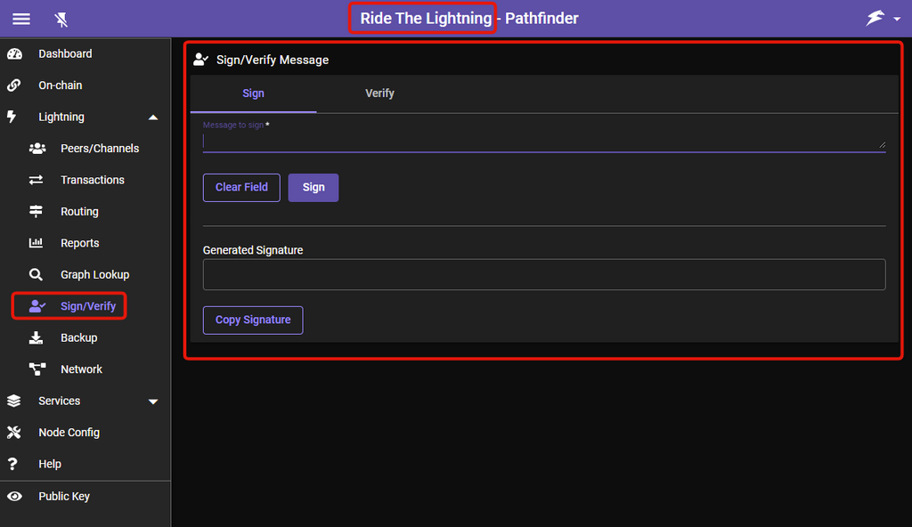
Task: Select the Sign tab
Action: [254, 93]
